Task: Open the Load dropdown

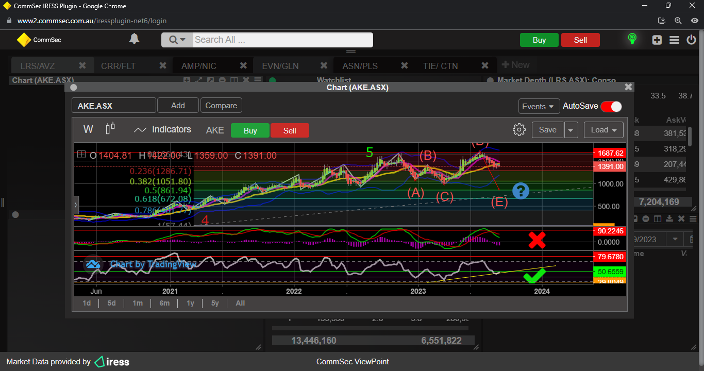Action: [x=604, y=130]
